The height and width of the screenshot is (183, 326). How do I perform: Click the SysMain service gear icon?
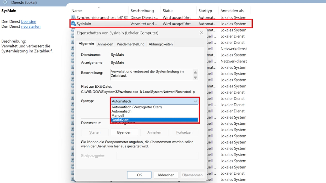point(73,24)
